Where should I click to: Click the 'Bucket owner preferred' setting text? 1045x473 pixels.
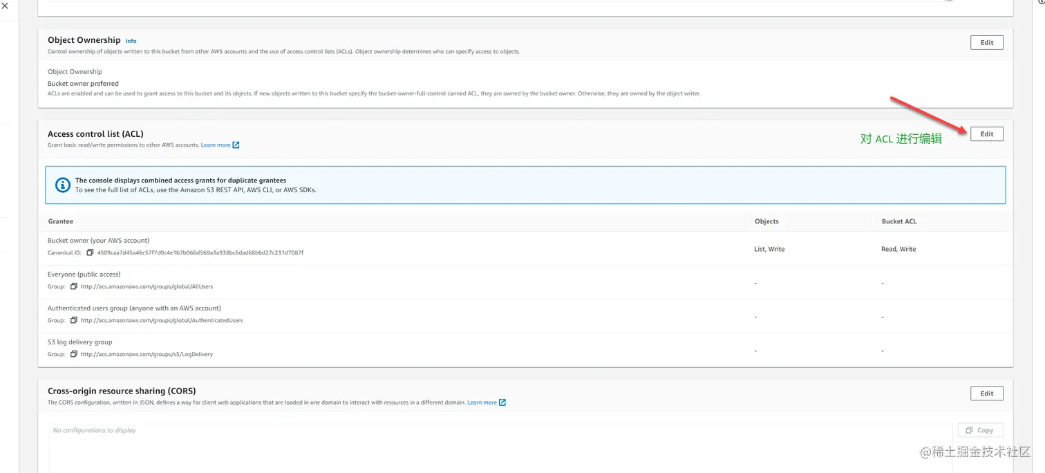coord(83,84)
